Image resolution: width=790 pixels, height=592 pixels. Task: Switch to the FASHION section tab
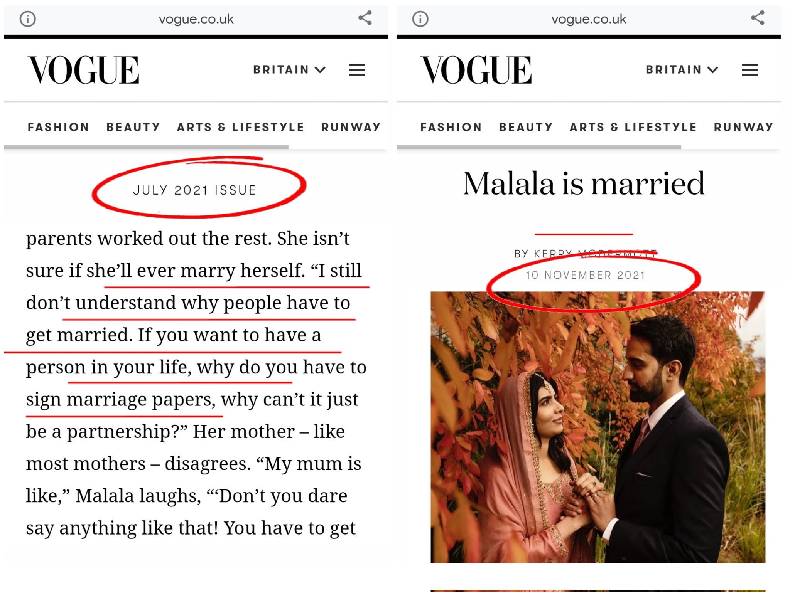pos(58,127)
